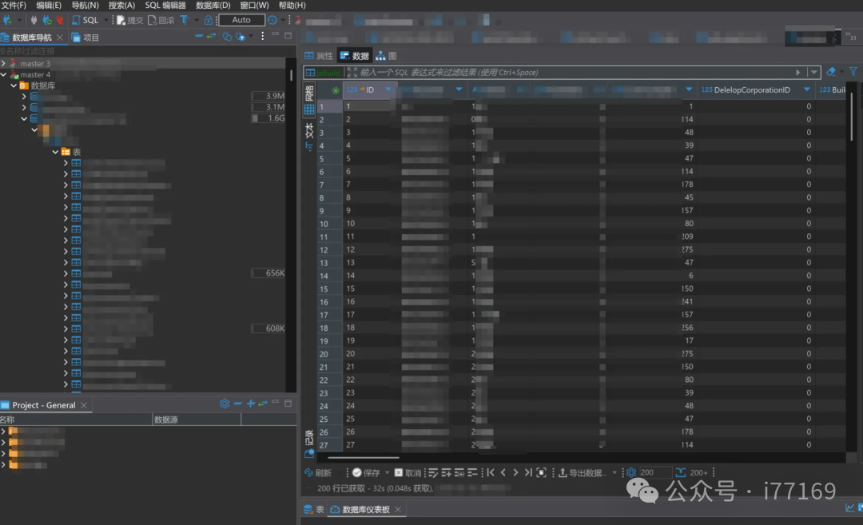Click the 保存 save button

coord(366,472)
